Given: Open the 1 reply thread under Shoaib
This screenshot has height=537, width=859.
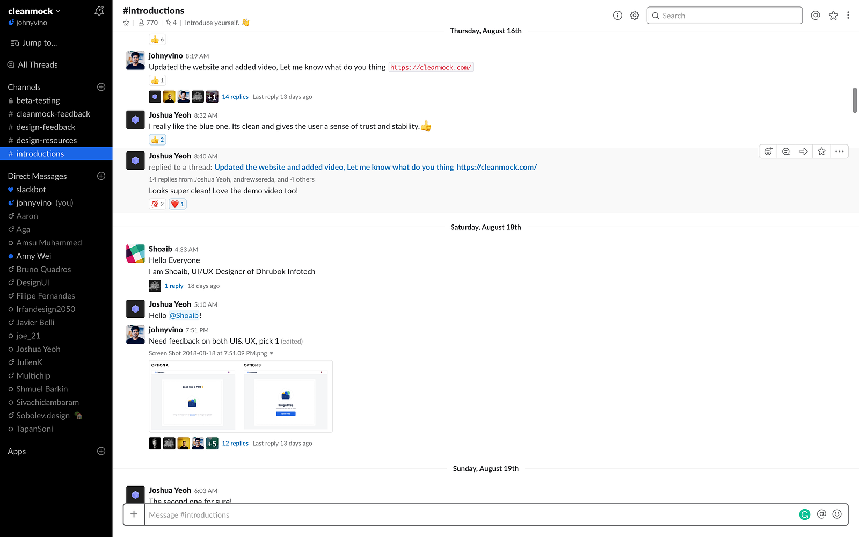Looking at the screenshot, I should tap(174, 286).
